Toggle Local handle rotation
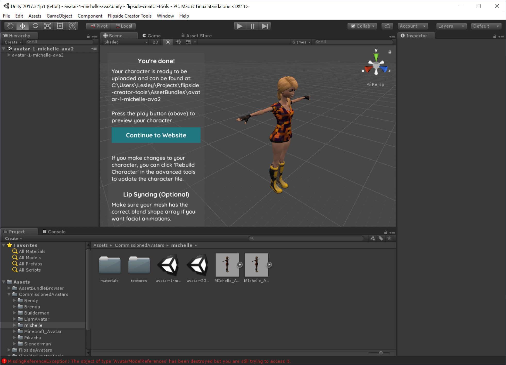 123,26
